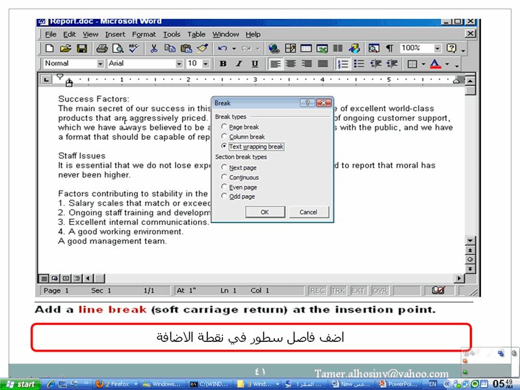Click the Save icon in the toolbar
The image size is (520, 390).
click(x=82, y=49)
